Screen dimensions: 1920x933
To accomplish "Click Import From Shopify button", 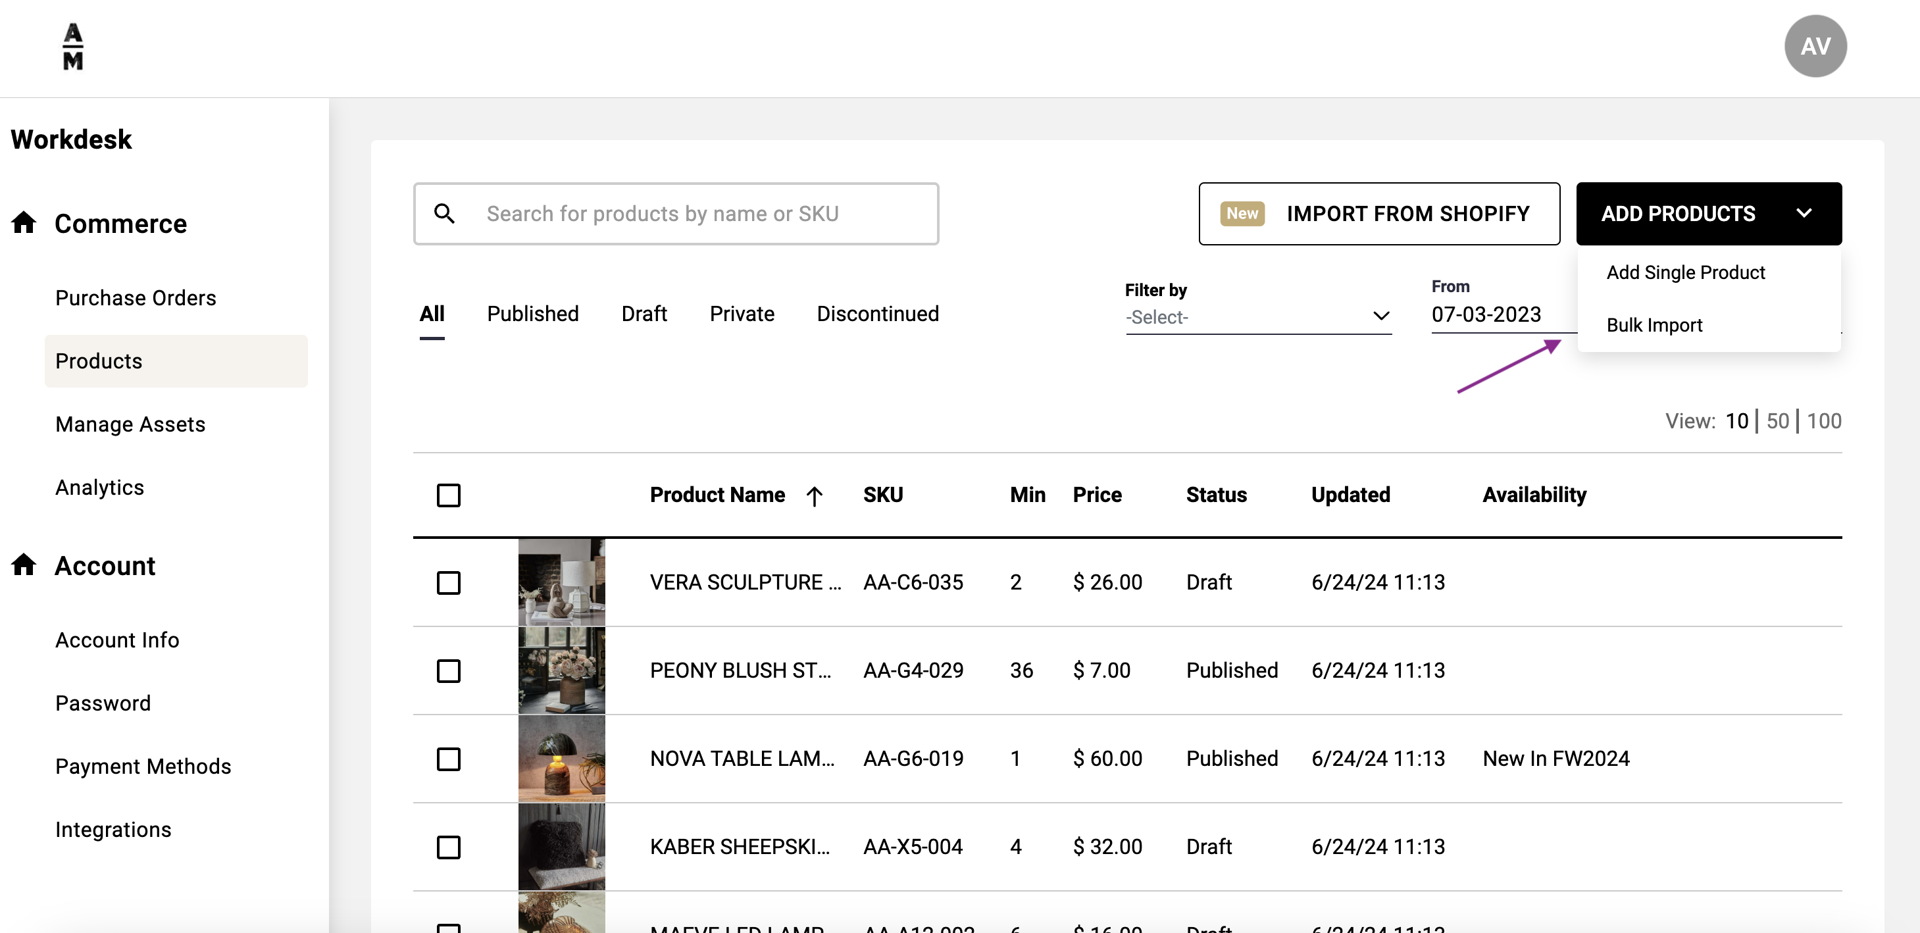I will tap(1407, 214).
